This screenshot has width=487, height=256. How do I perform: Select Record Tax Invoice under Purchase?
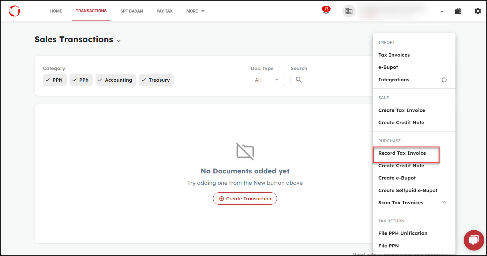tap(402, 153)
